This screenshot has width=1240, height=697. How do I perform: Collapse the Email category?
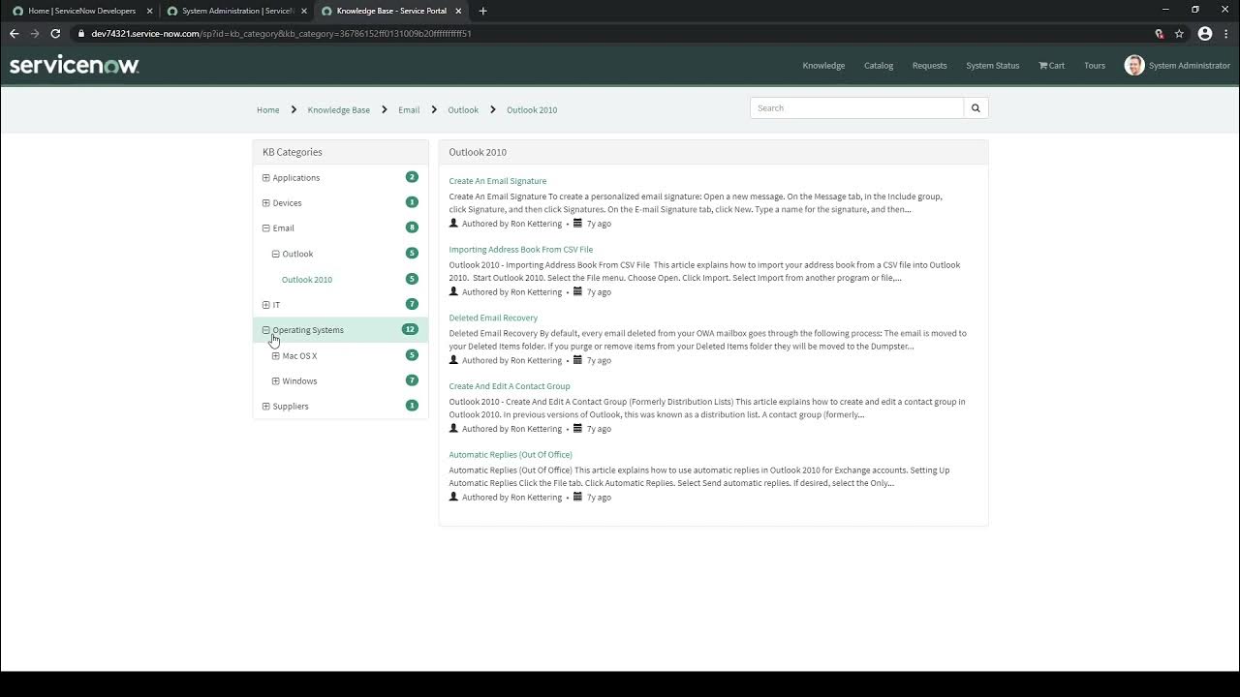pyautogui.click(x=266, y=227)
